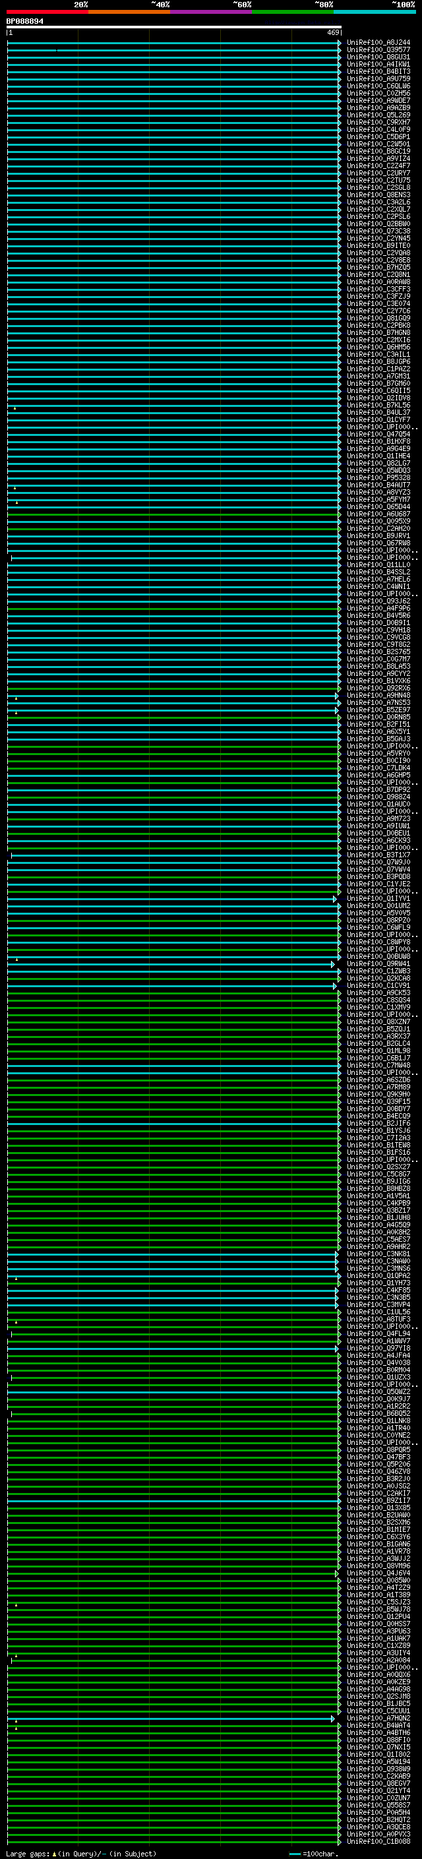Image resolution: width=422 pixels, height=1859 pixels.
Task: Select the UniRef100_B4BIT3 label
Action: point(378,71)
